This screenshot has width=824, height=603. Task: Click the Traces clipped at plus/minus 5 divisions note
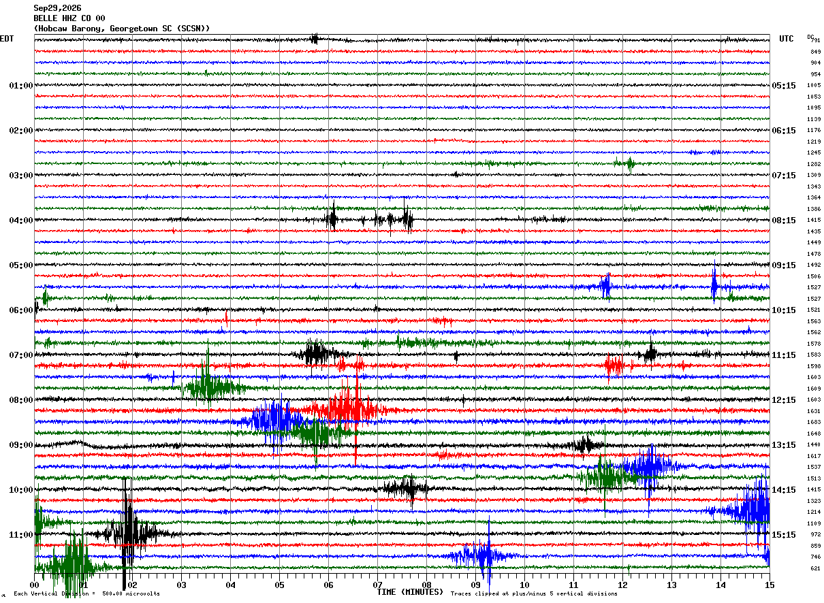(534, 594)
